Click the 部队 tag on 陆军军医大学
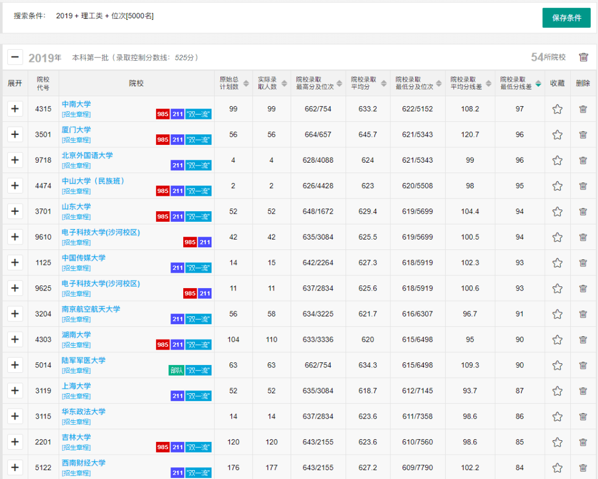Image resolution: width=598 pixels, height=479 pixels. tap(177, 370)
